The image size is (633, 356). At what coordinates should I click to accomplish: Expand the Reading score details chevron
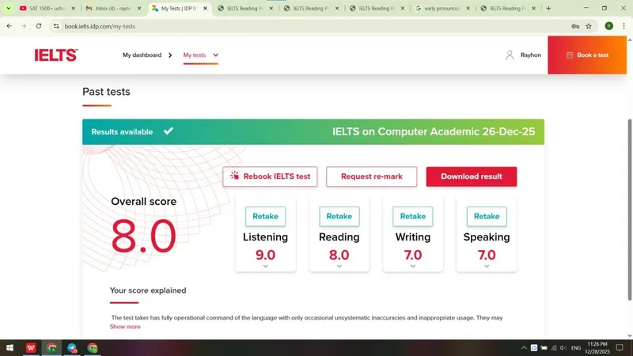click(x=339, y=266)
